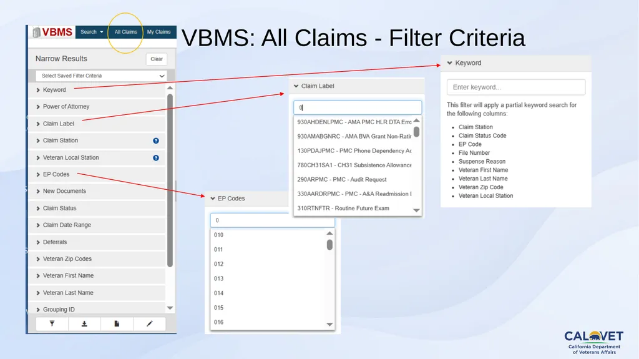
Task: Expand the Veteran Zip Codes filter
Action: 97,258
